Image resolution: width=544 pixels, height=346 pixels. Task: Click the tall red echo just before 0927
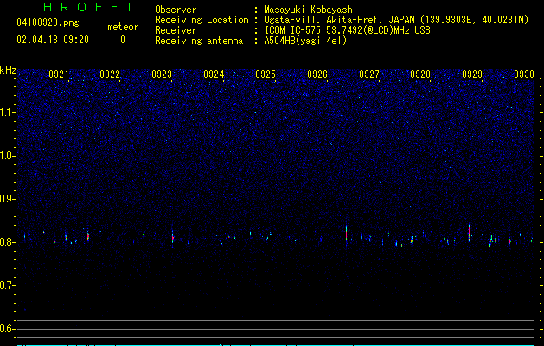(346, 234)
